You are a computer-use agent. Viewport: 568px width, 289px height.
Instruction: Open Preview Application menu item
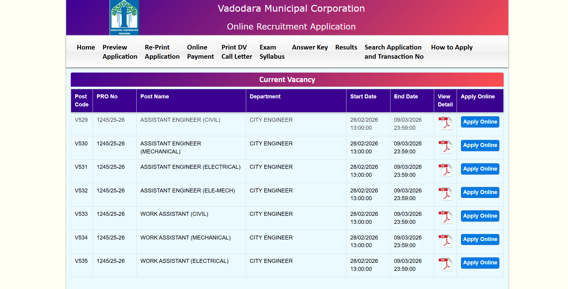click(x=120, y=52)
